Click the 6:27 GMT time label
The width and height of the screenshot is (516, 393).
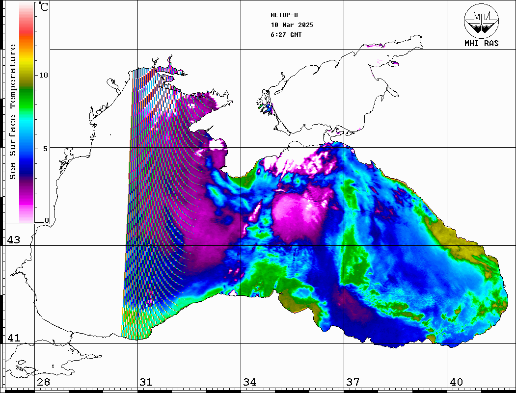pyautogui.click(x=286, y=35)
